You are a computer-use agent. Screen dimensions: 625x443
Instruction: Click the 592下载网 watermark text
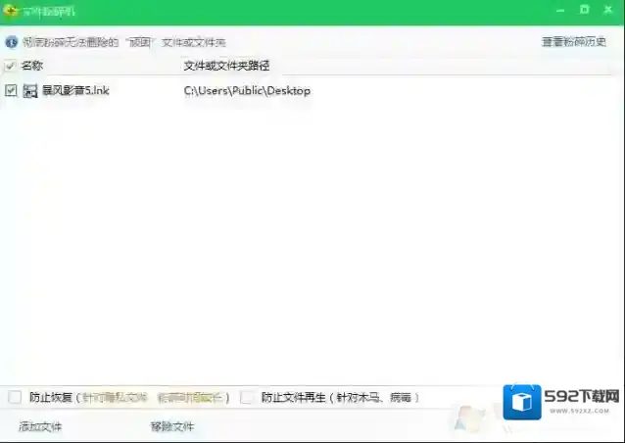(x=582, y=398)
